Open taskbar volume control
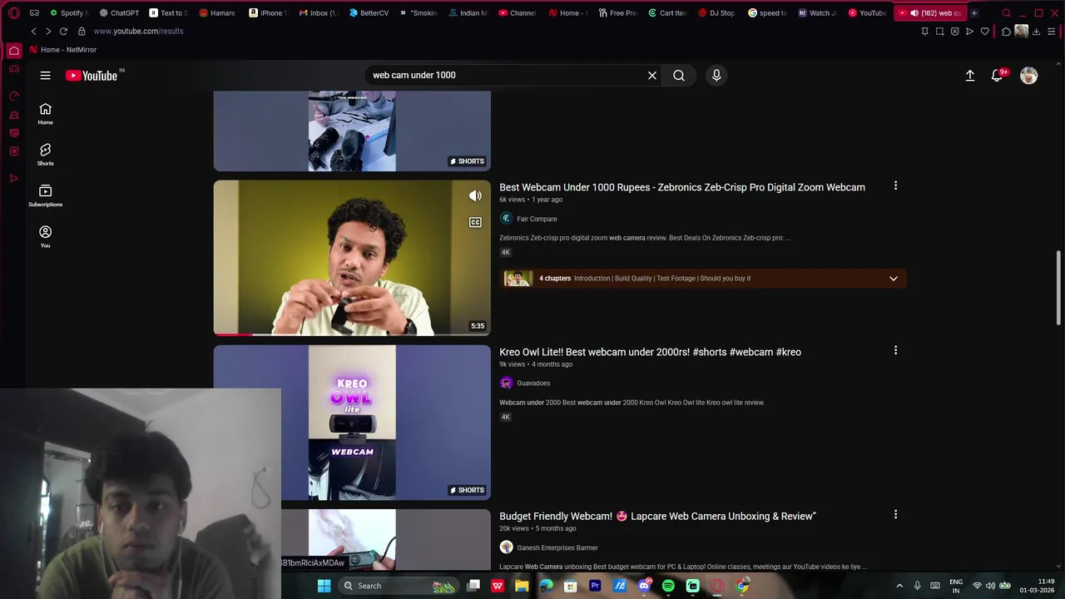Viewport: 1065px width, 599px height. pos(990,586)
